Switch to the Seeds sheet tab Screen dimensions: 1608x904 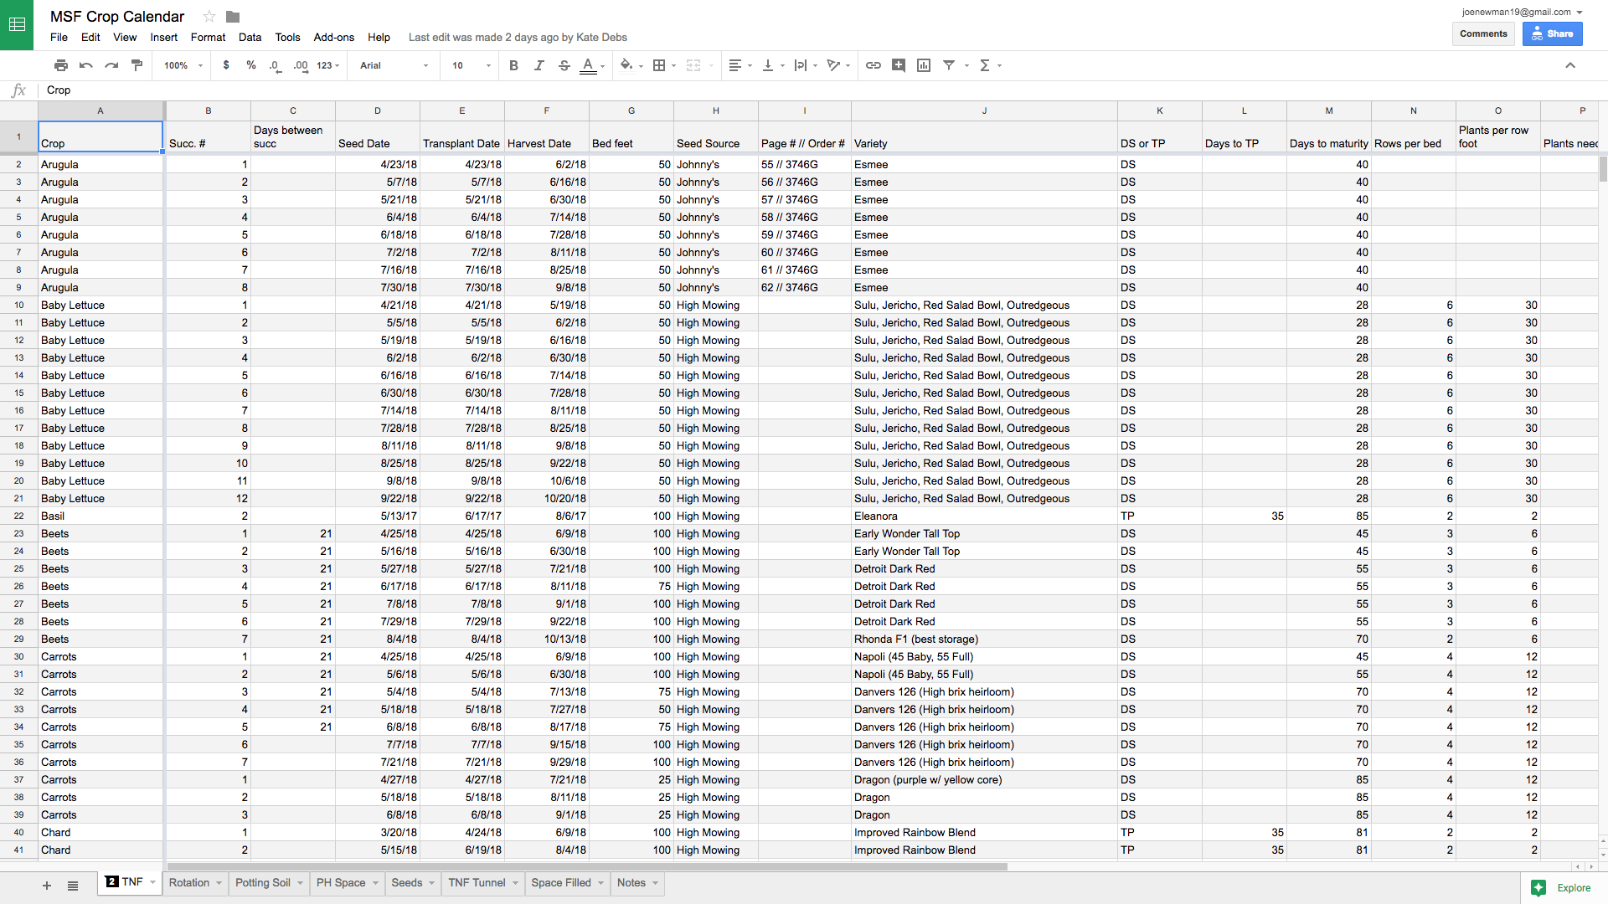(x=407, y=883)
